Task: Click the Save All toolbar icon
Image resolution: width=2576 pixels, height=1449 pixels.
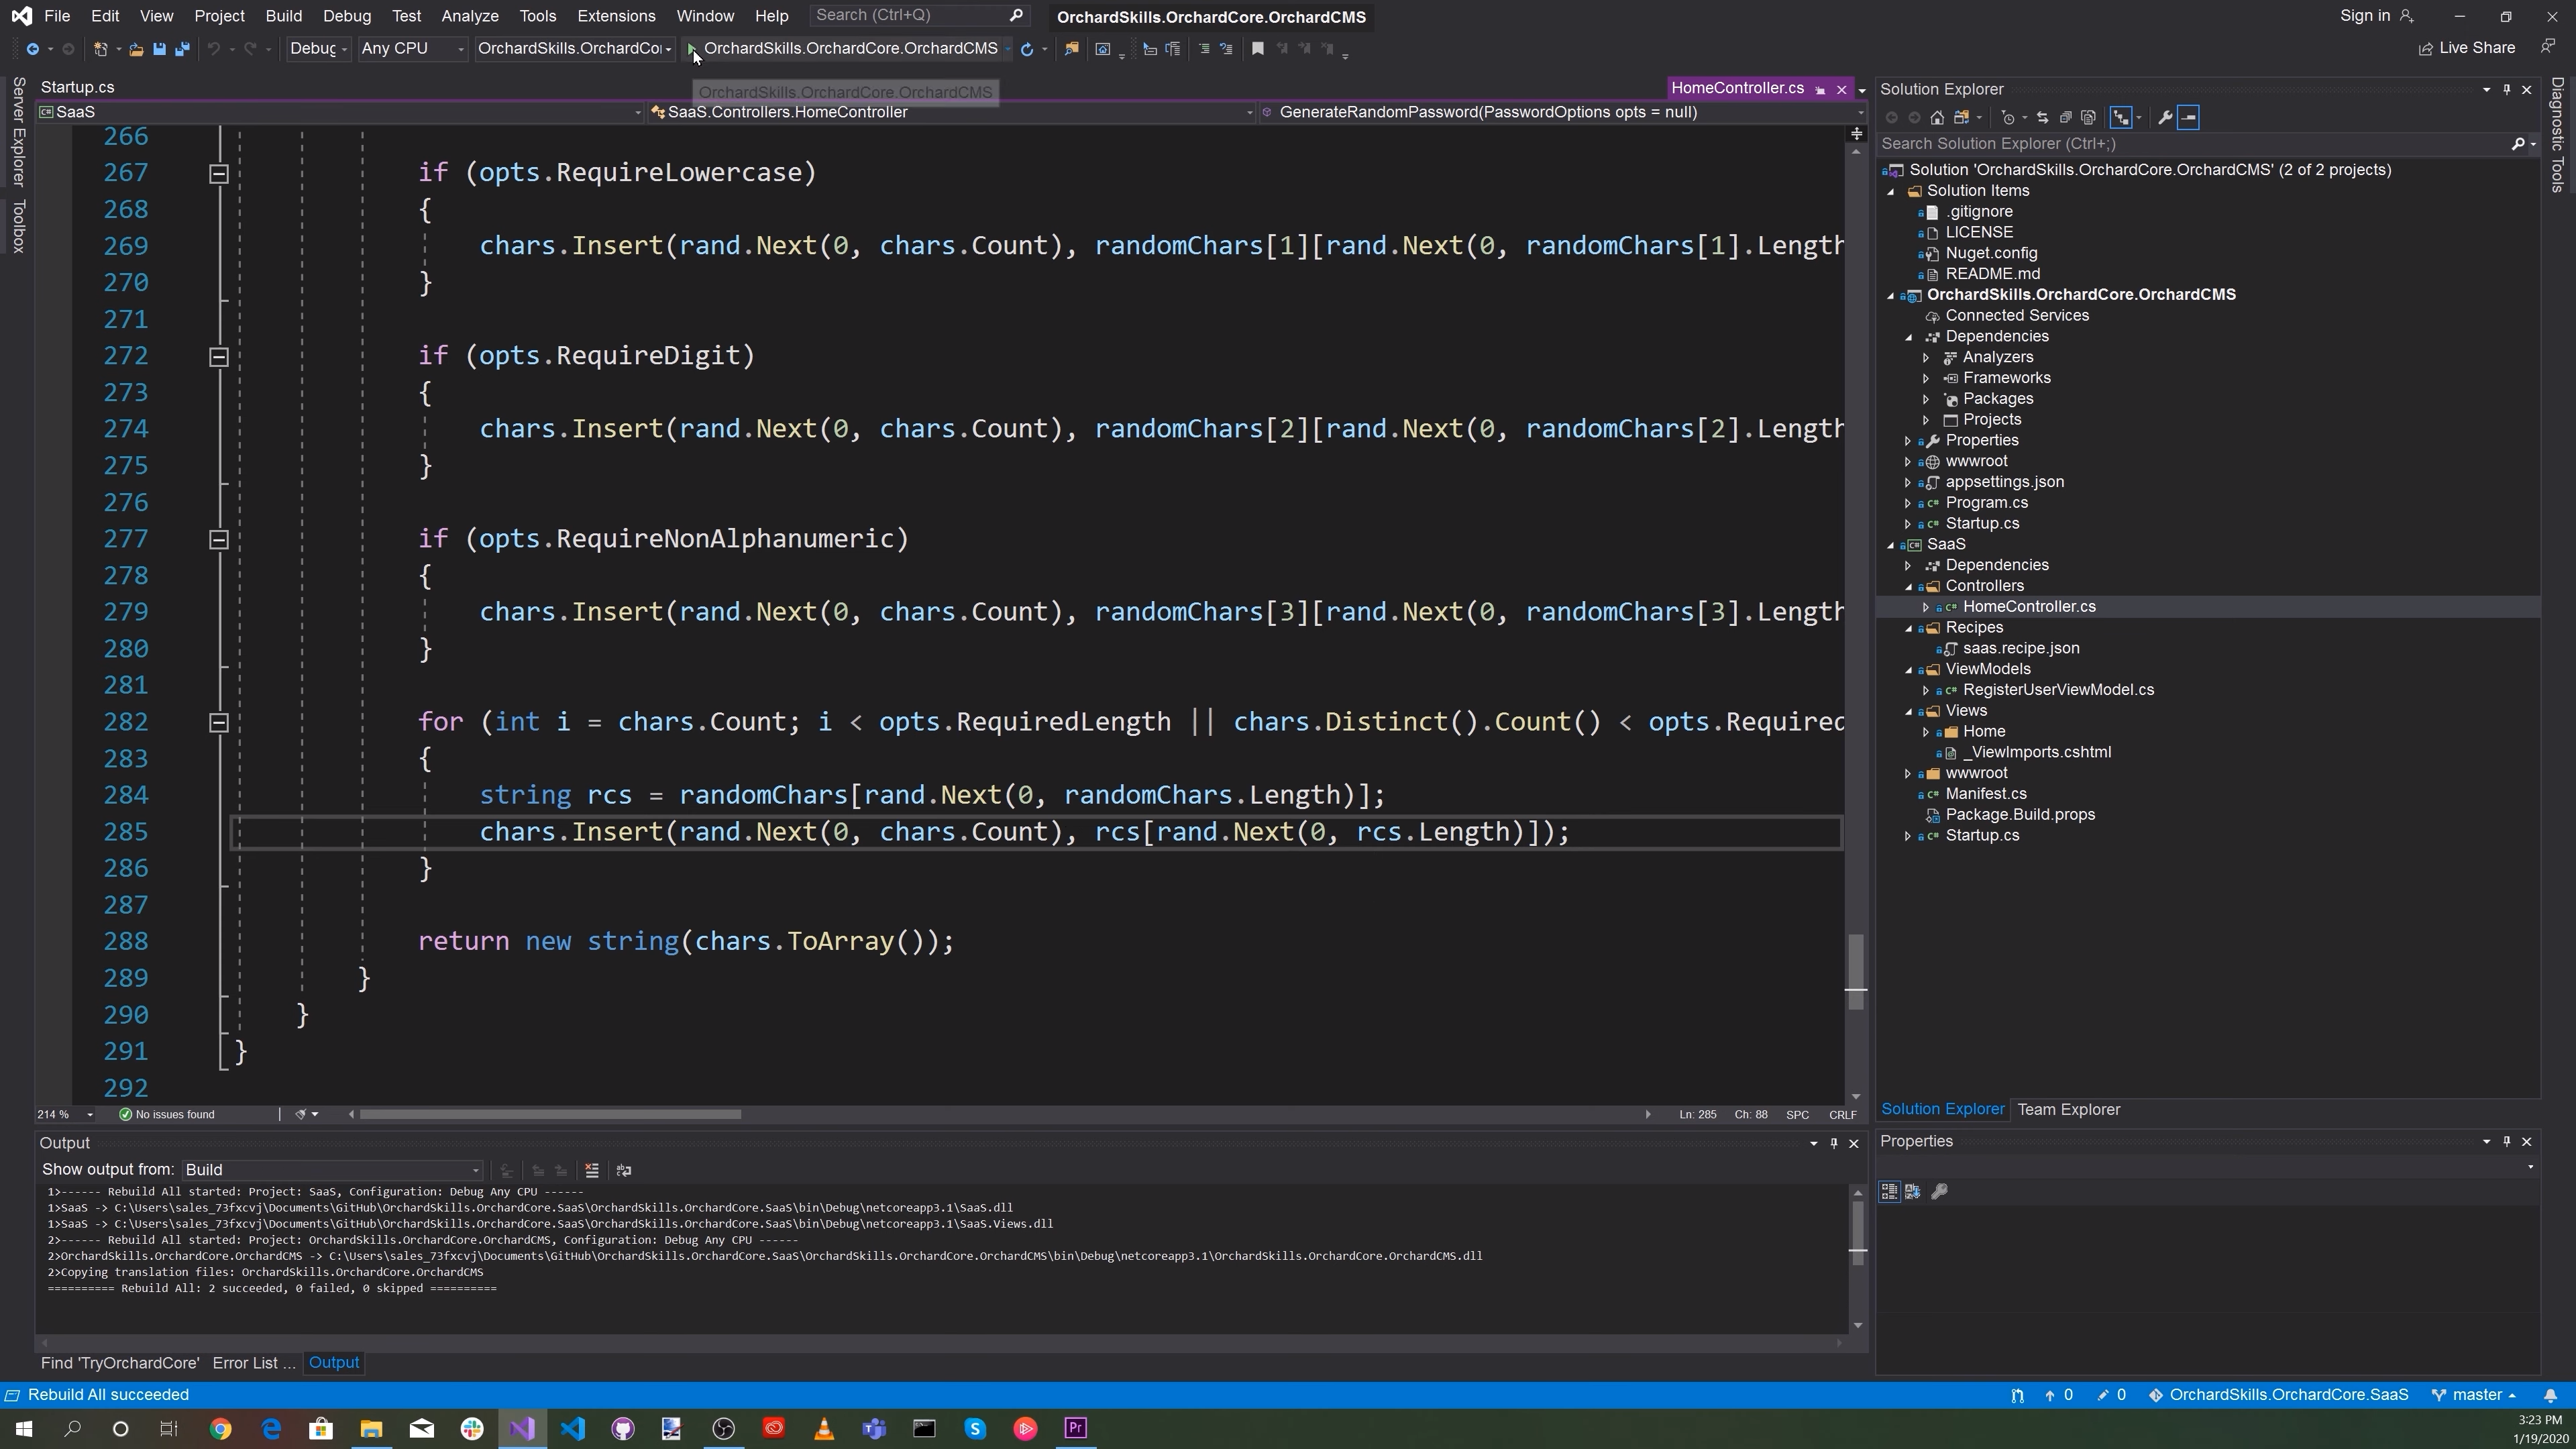Action: (x=182, y=49)
